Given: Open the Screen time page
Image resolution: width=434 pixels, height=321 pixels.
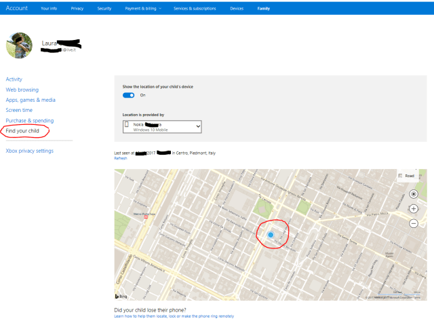Looking at the screenshot, I should (19, 110).
